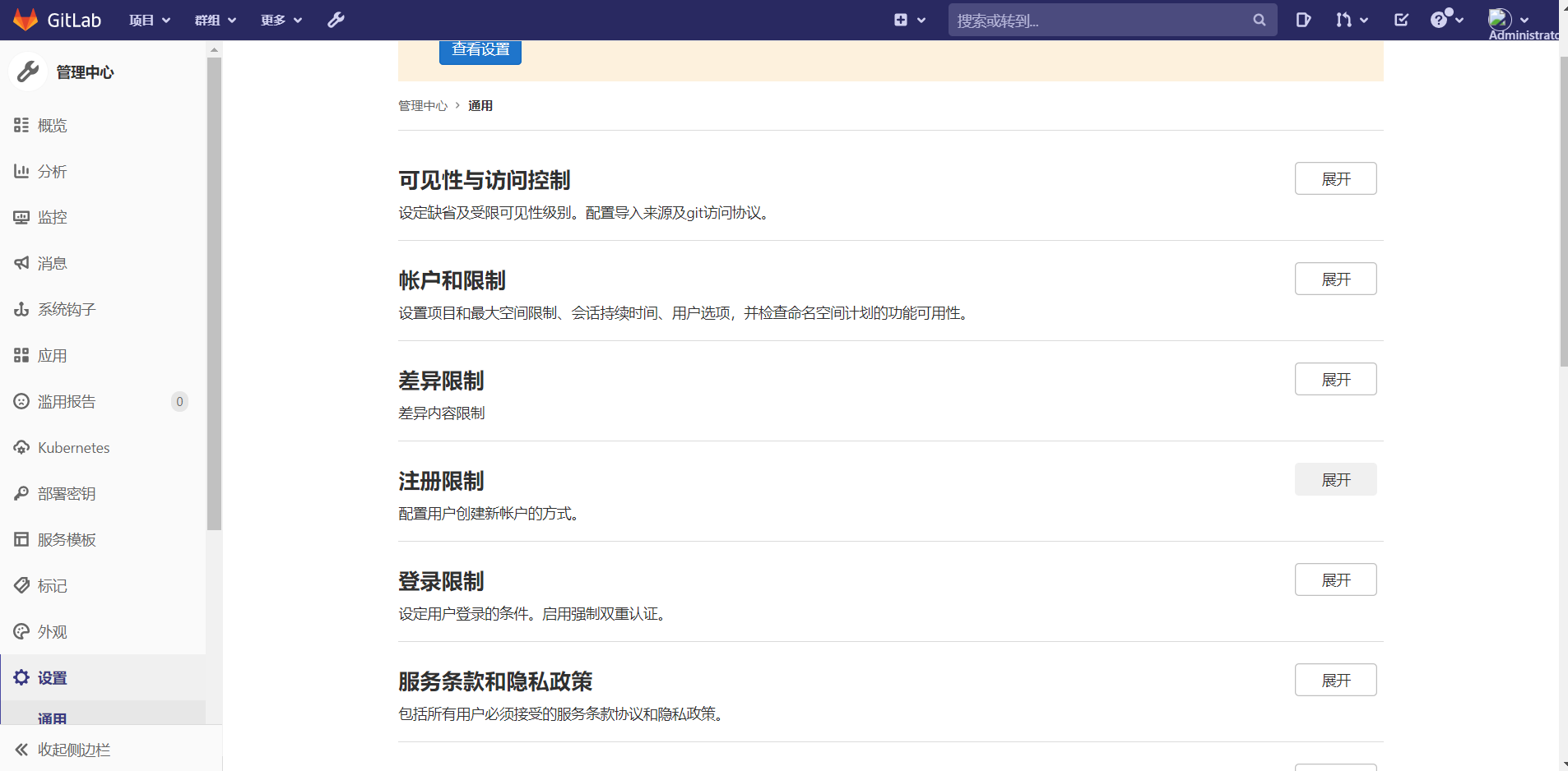
Task: Click the page vertical scrollbar
Action: (x=1563, y=211)
